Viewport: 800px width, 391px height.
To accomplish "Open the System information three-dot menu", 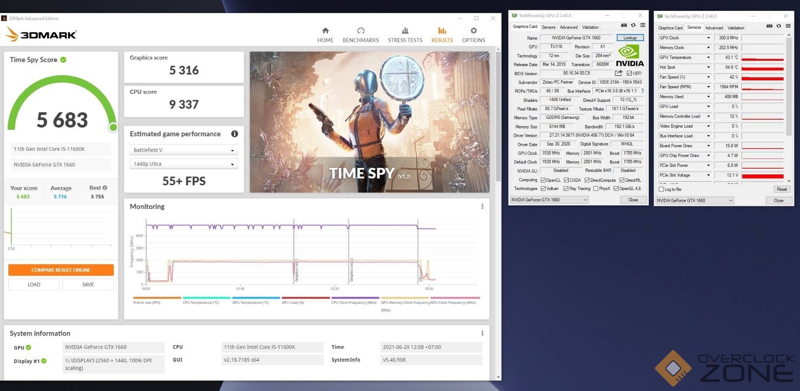I will [482, 333].
